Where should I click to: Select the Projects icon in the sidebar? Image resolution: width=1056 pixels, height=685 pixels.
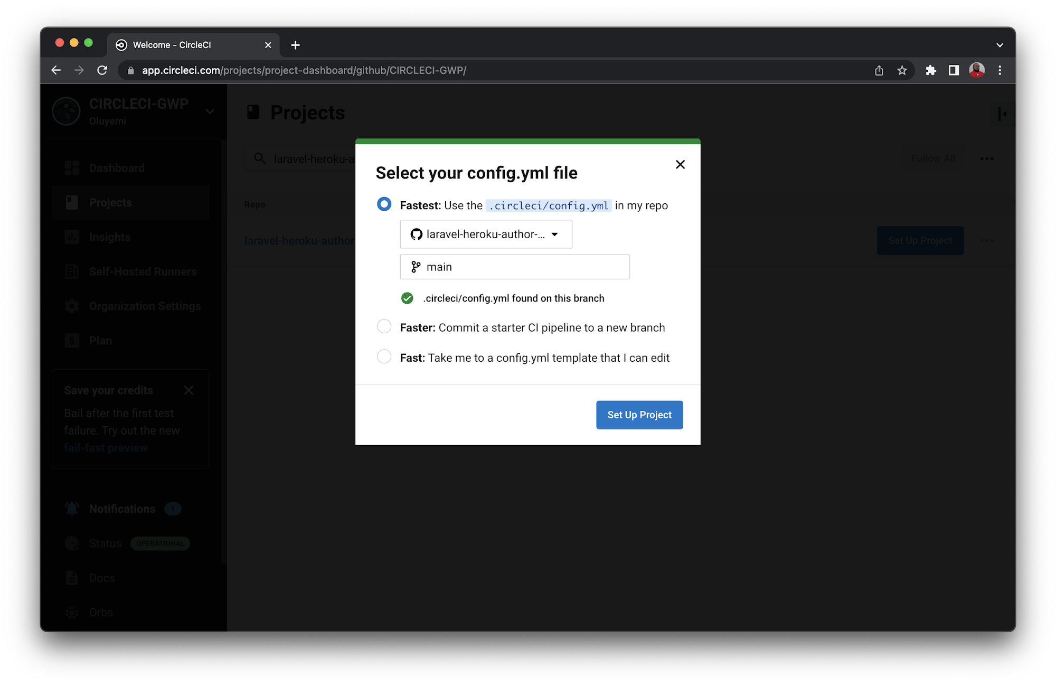click(x=72, y=202)
